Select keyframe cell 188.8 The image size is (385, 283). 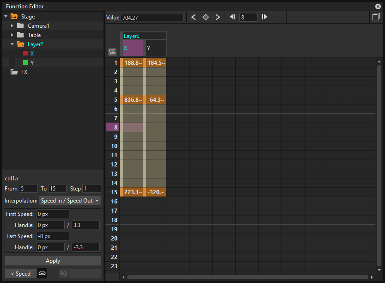point(132,62)
